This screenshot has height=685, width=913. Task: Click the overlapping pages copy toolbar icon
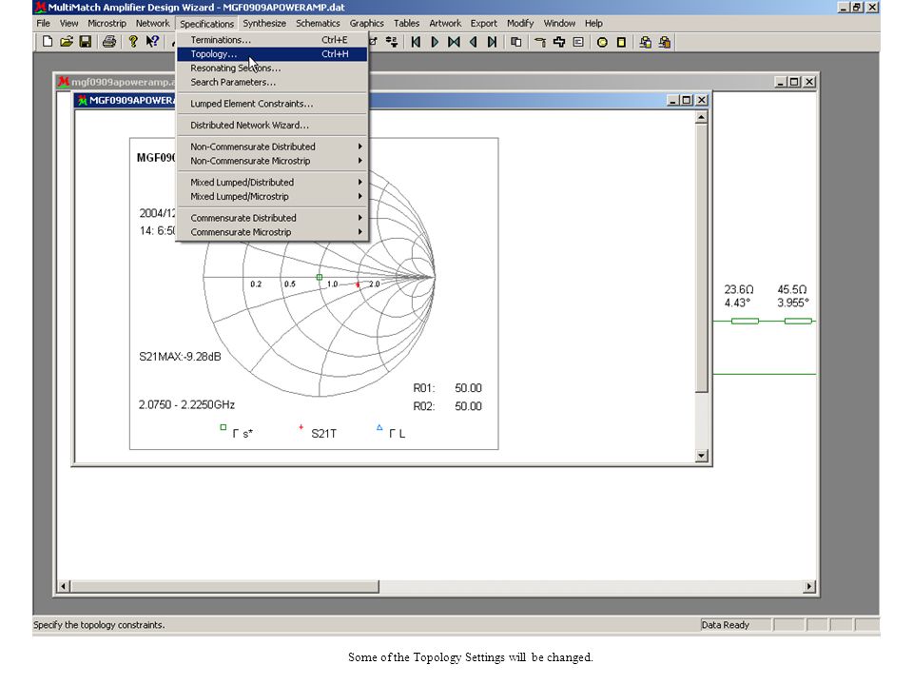coord(515,42)
